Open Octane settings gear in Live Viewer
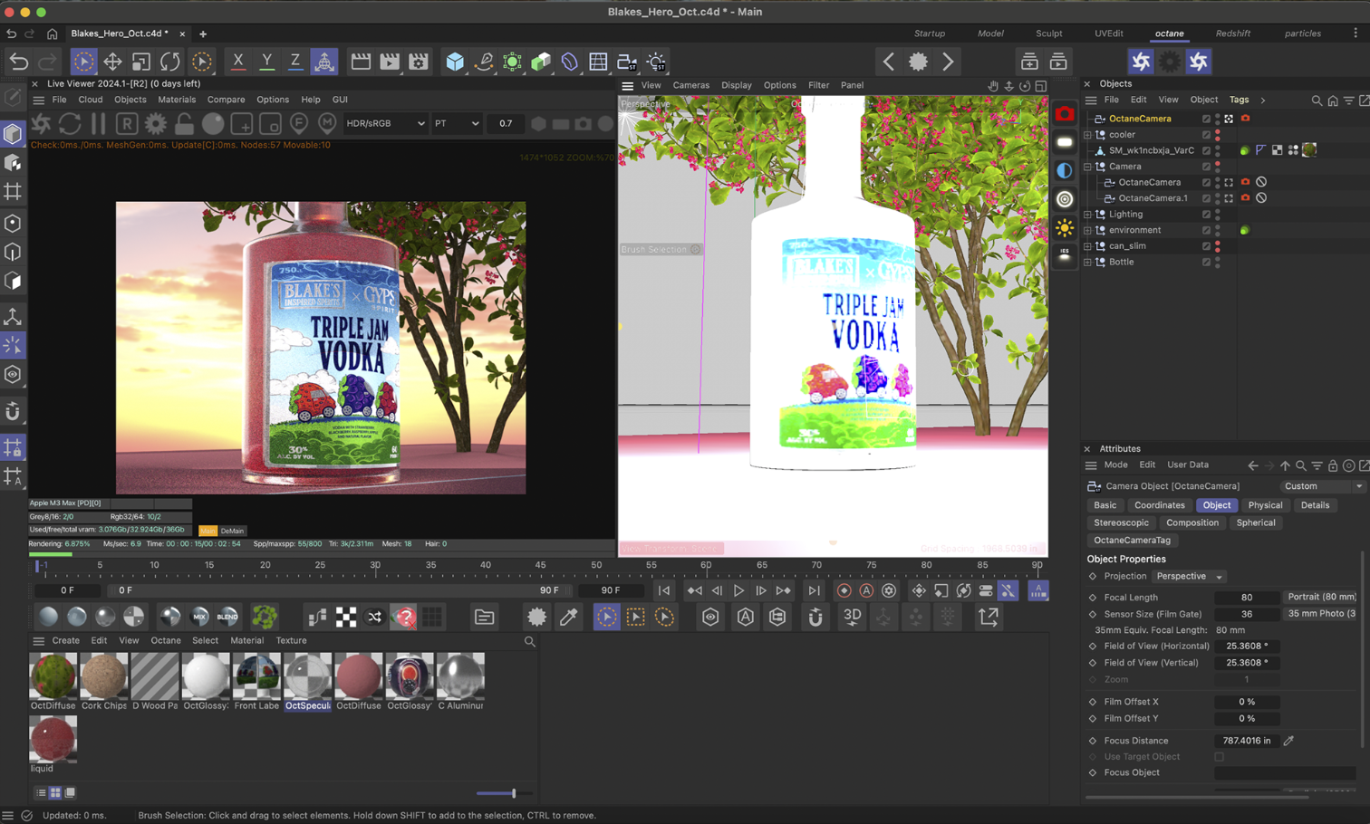Image resolution: width=1370 pixels, height=824 pixels. coord(156,123)
